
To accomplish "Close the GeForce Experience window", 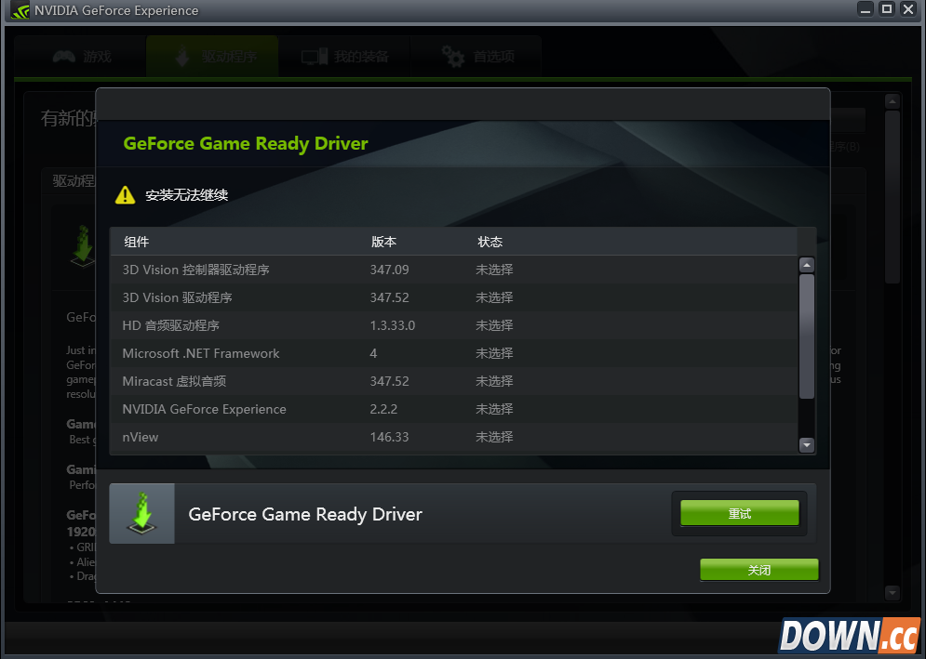I will pyautogui.click(x=907, y=9).
